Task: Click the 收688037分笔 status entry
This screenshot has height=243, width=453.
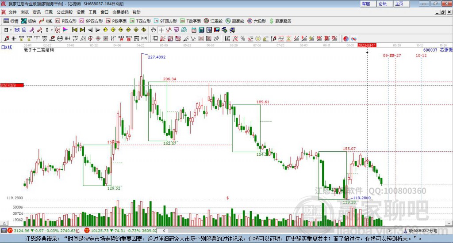Action: pos(420,231)
